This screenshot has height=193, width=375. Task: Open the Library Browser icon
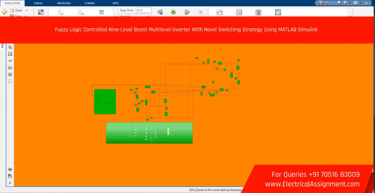(41, 12)
